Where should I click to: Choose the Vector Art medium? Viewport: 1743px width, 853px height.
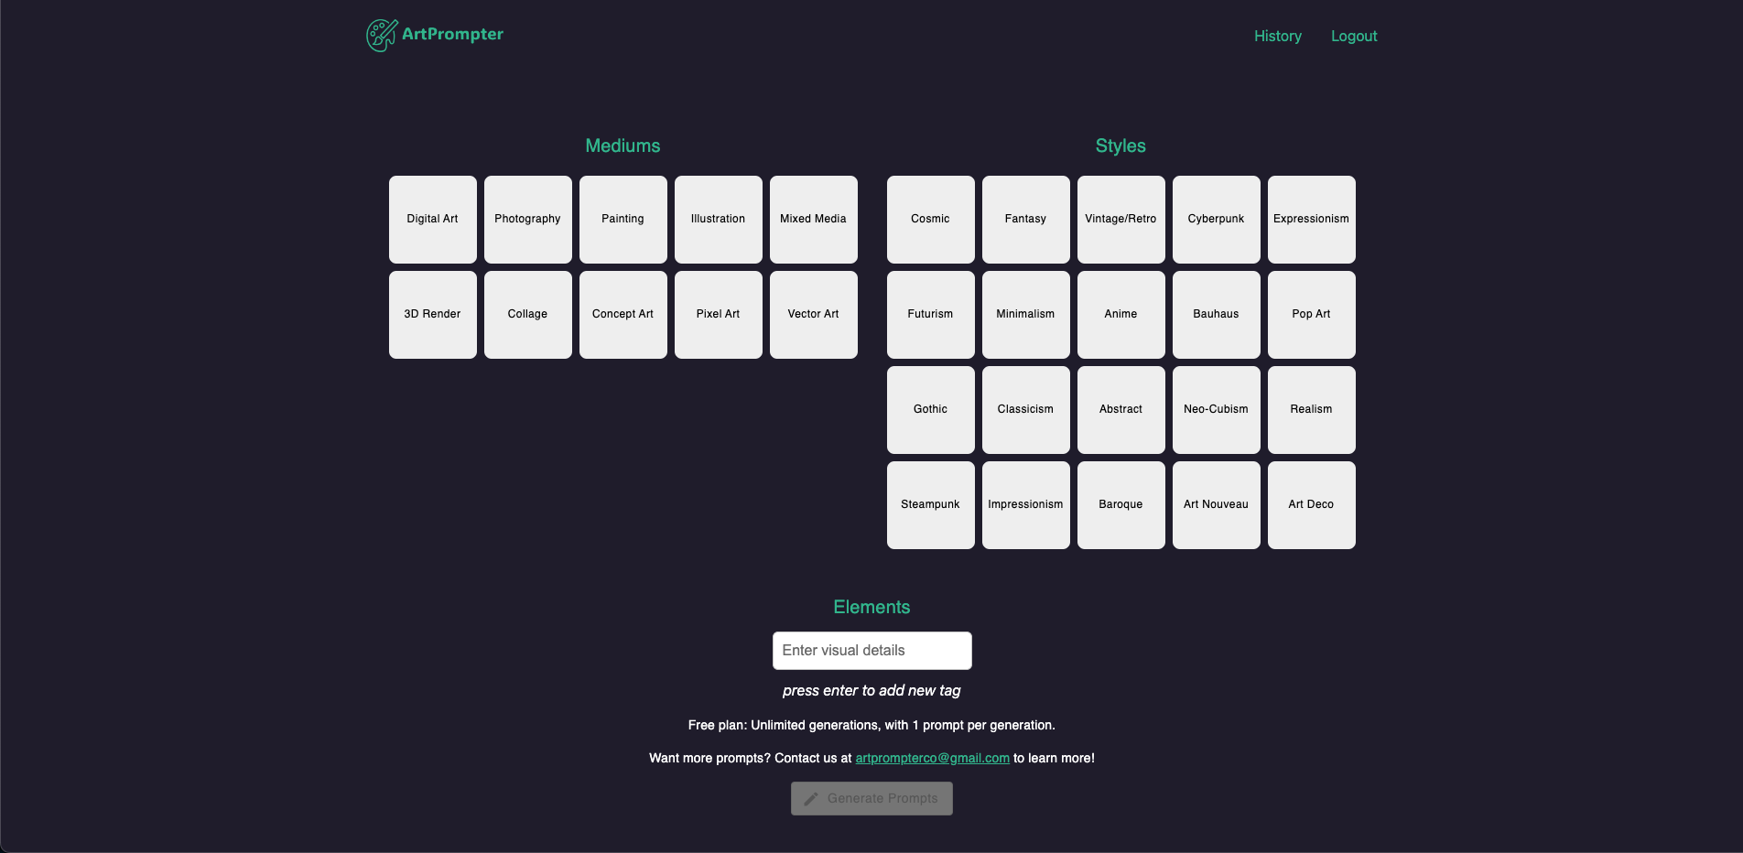pyautogui.click(x=814, y=315)
